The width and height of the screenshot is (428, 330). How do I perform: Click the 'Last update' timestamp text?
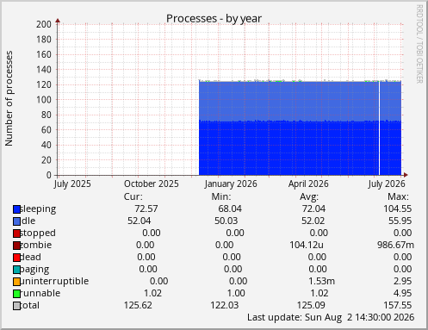click(331, 317)
